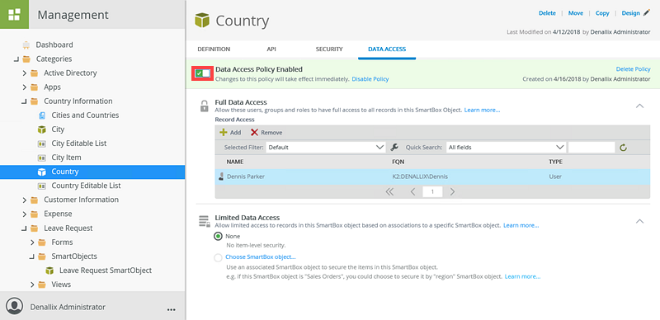Click the Delete action link

(547, 13)
